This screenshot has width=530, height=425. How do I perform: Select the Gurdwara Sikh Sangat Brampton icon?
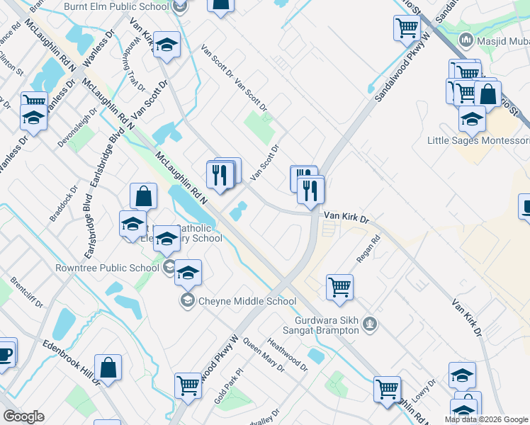(370, 324)
